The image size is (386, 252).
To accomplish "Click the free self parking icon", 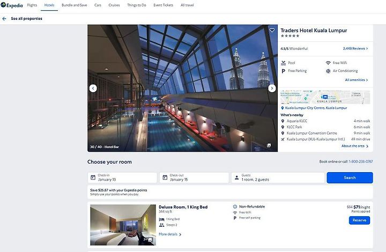I will click(235, 218).
